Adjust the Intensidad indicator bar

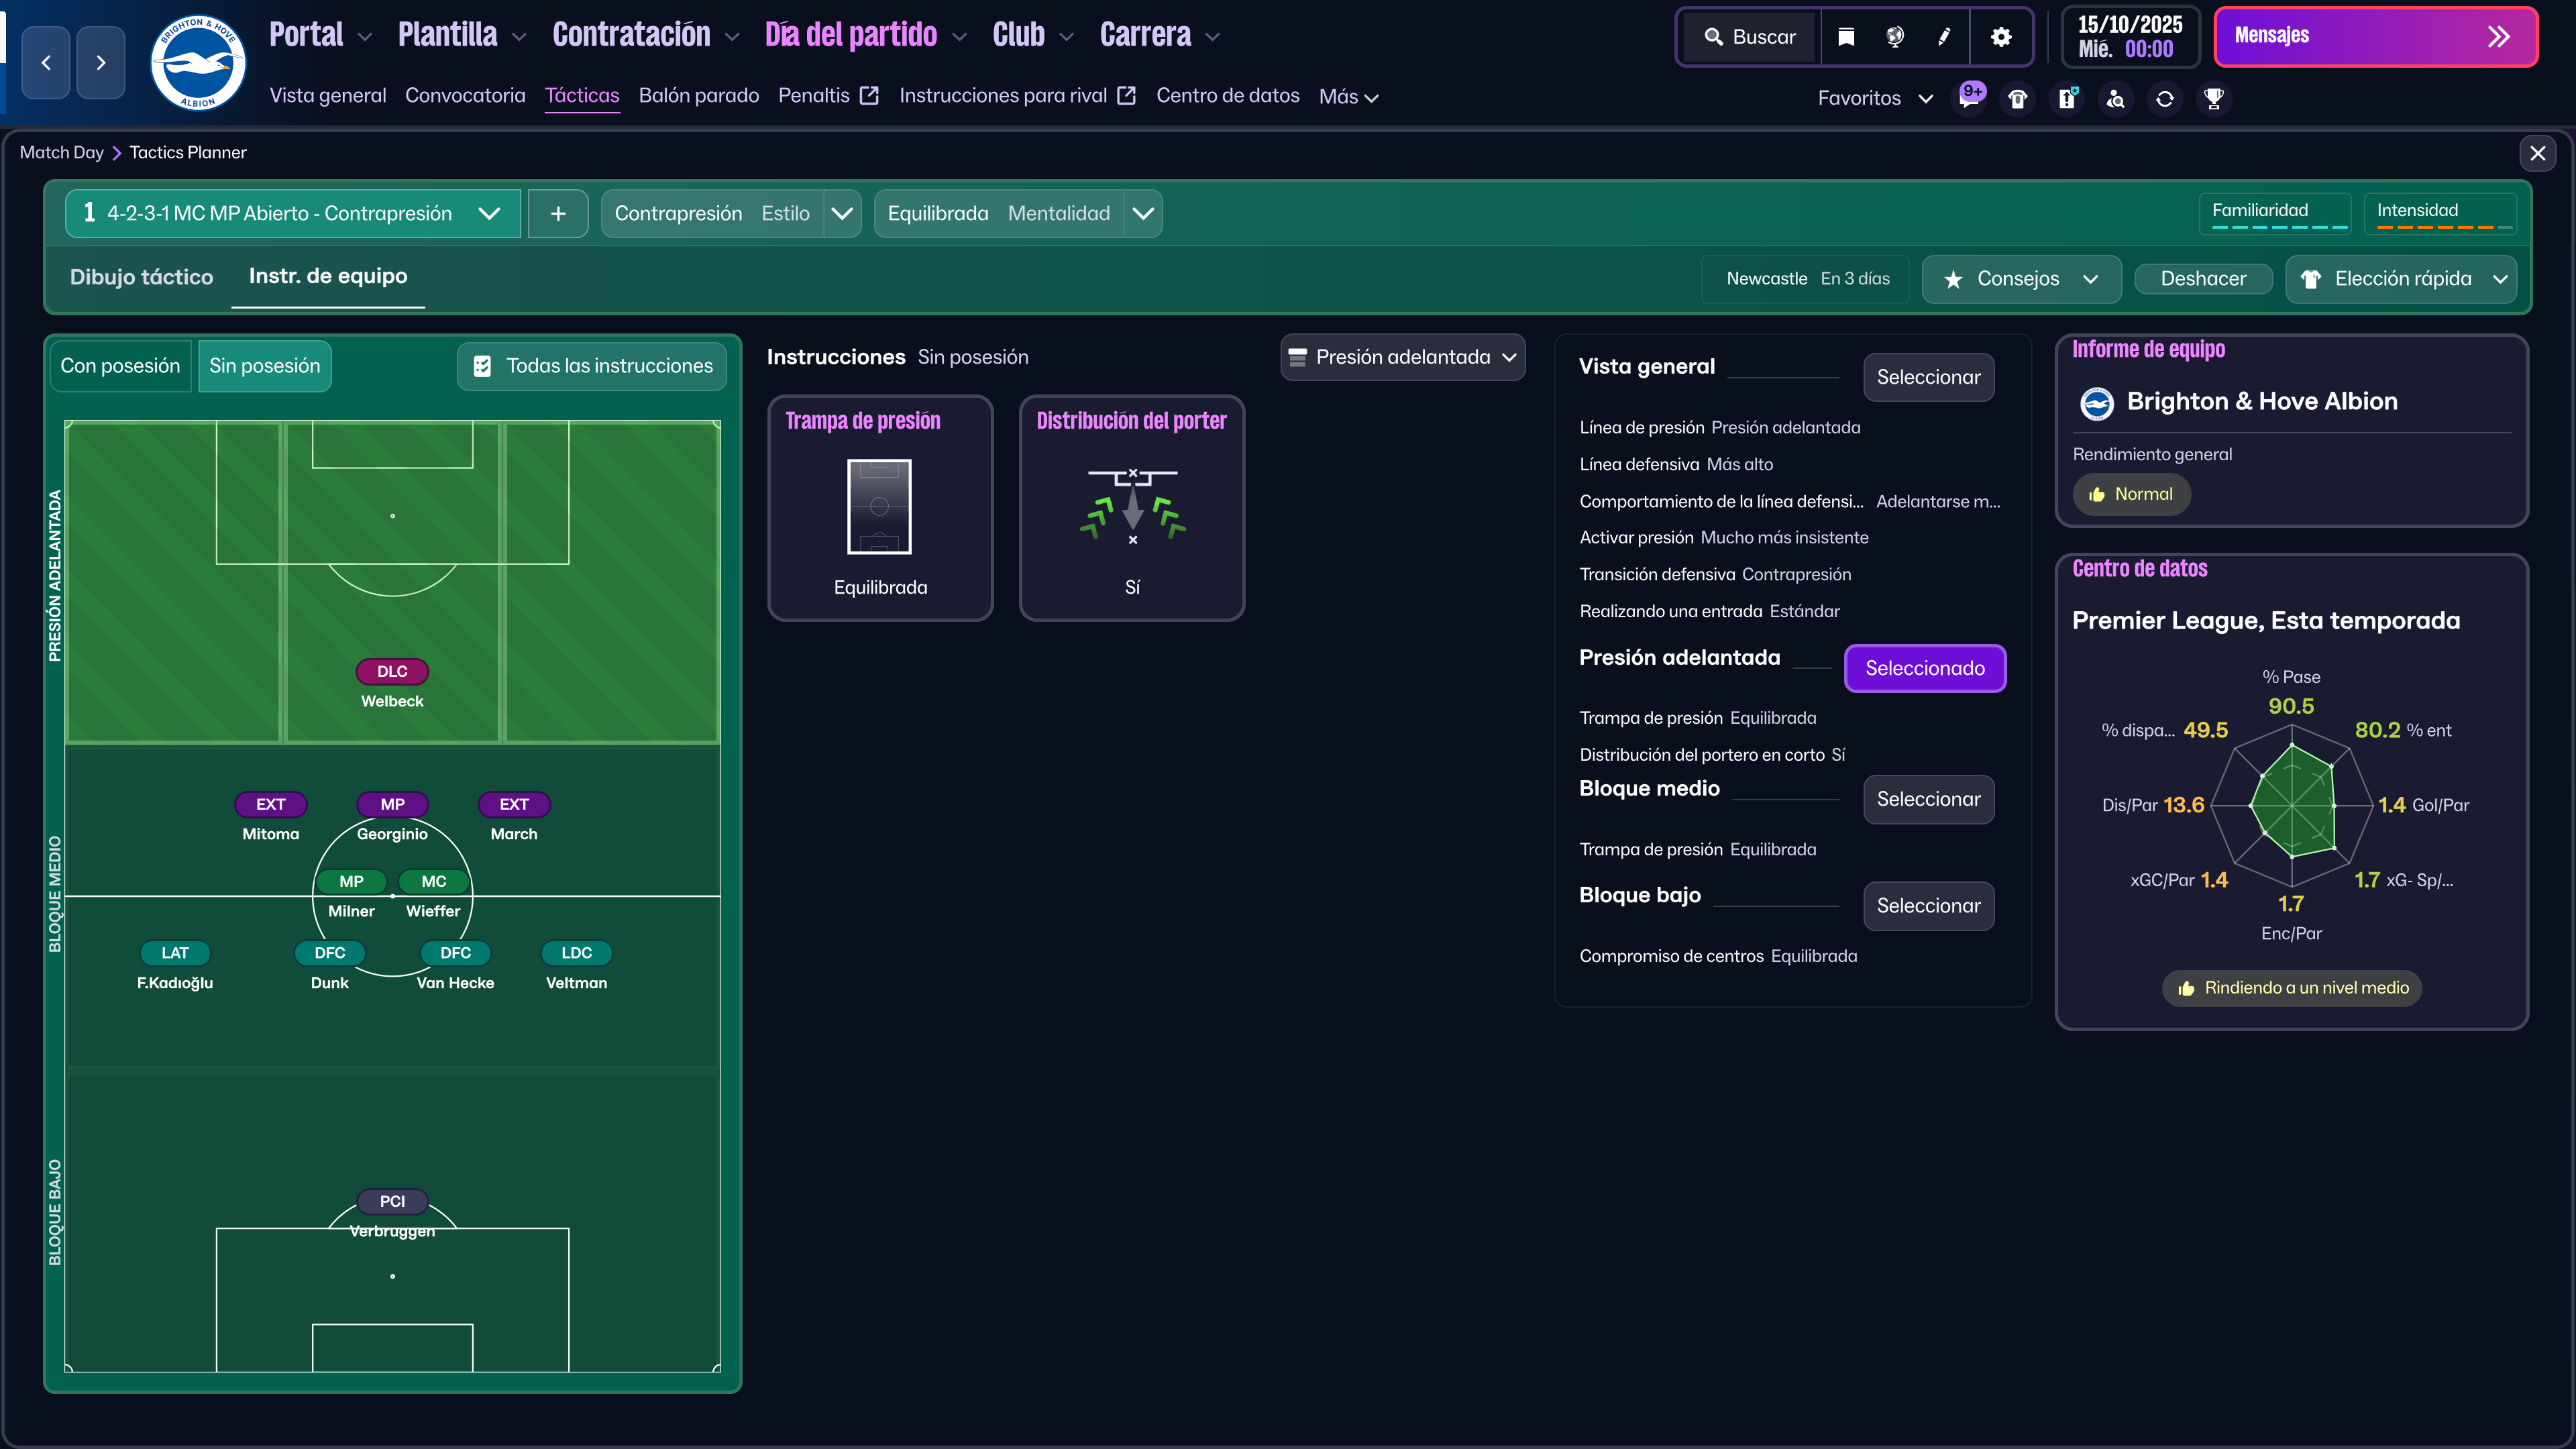(x=2440, y=213)
